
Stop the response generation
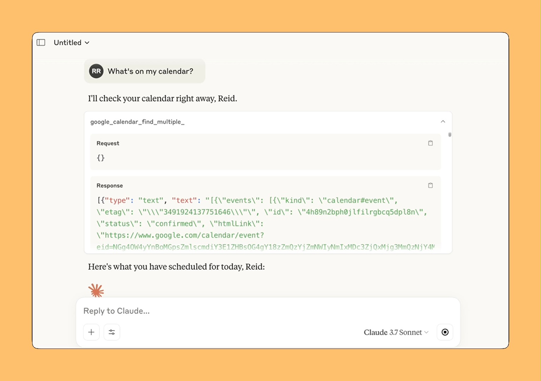tap(445, 332)
